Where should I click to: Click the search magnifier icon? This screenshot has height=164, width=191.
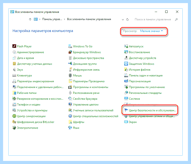176,19
